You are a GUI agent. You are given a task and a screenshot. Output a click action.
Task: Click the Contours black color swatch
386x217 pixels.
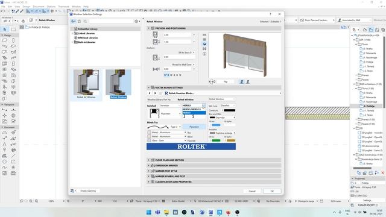[229, 110]
